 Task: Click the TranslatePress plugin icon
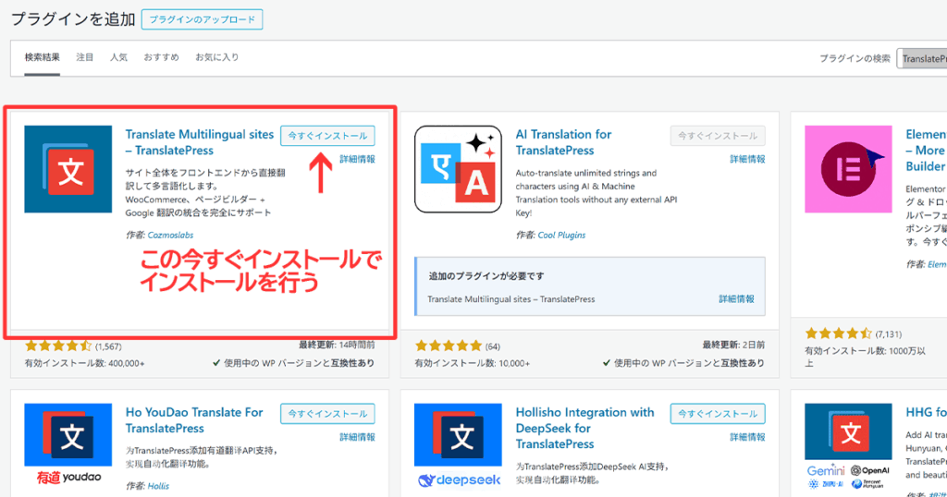click(x=68, y=170)
